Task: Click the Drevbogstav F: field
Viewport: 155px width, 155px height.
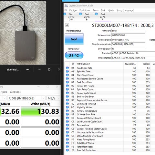Action: click(x=128, y=49)
